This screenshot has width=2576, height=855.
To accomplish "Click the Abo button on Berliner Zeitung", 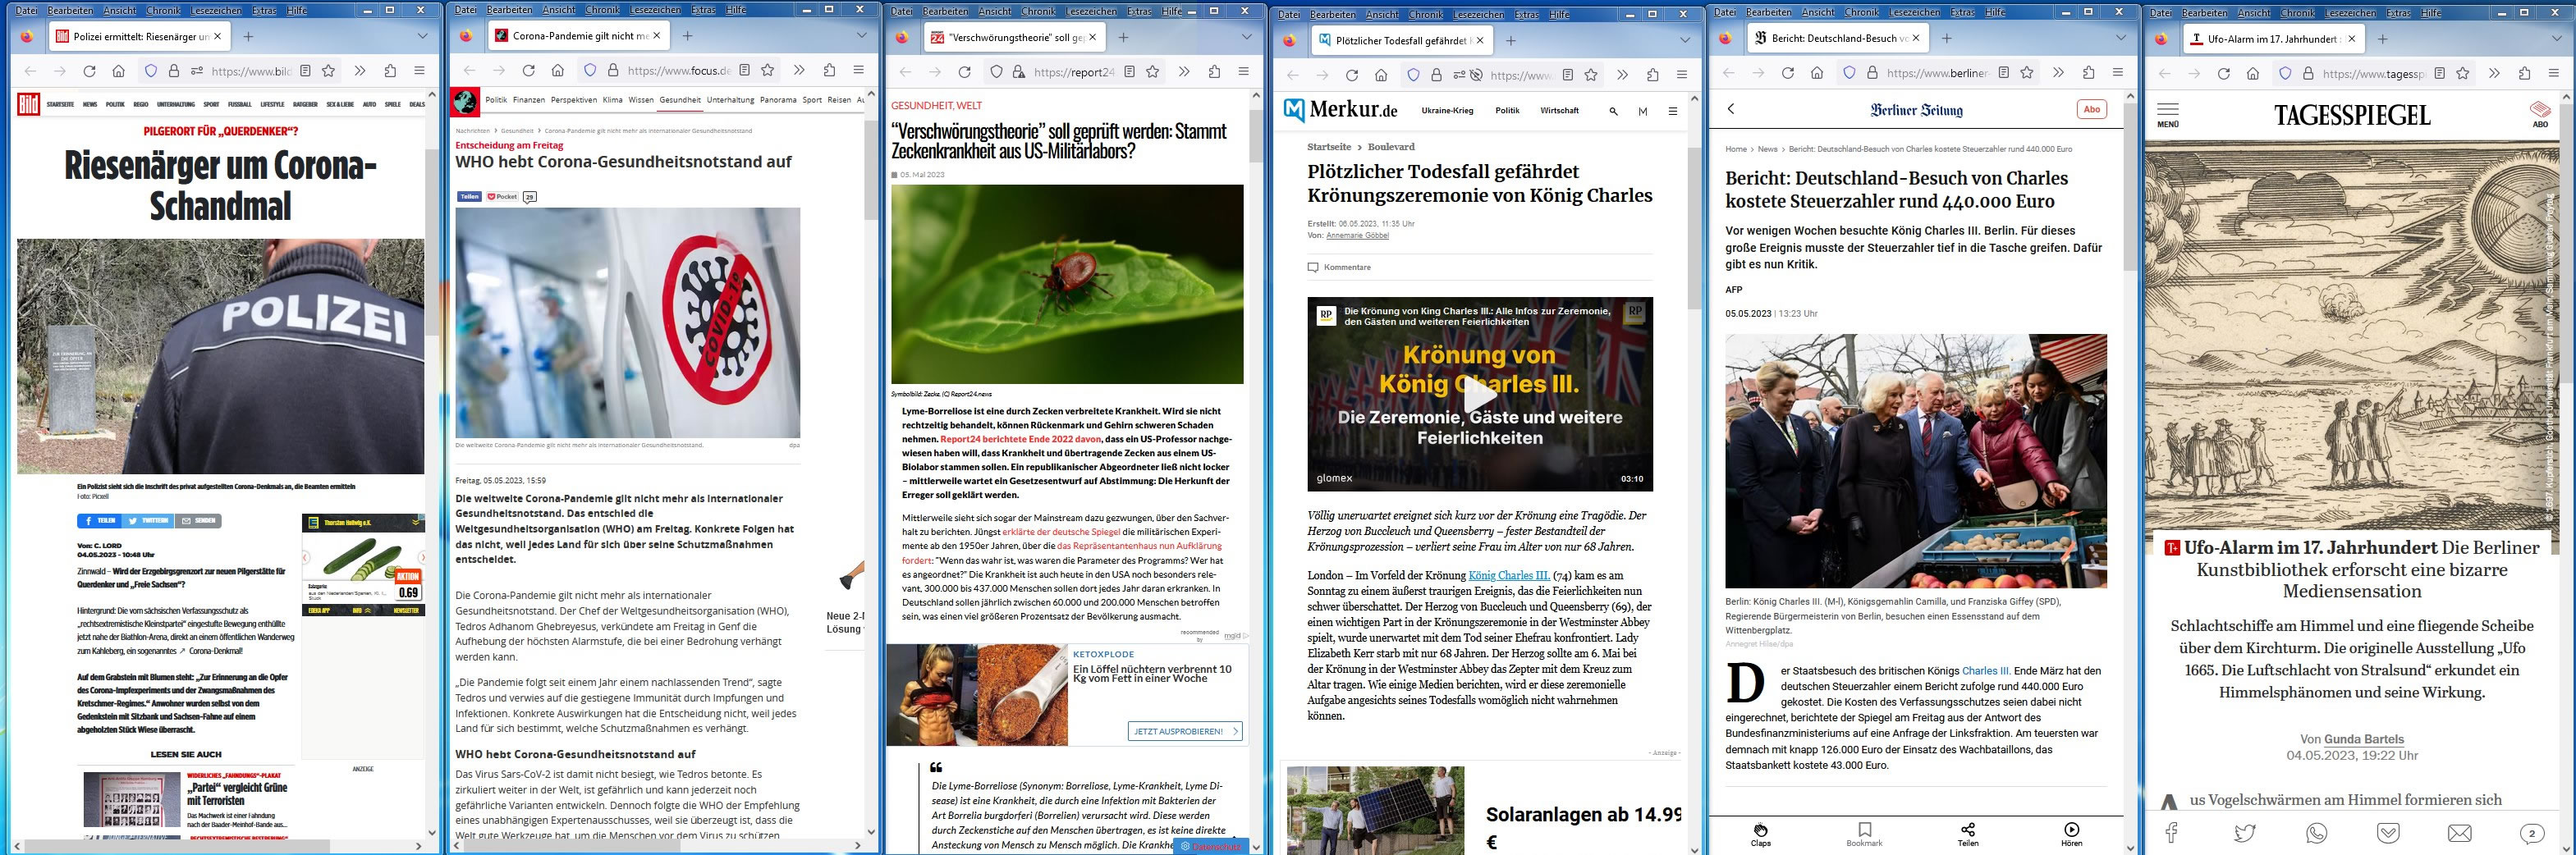I will (x=2091, y=109).
